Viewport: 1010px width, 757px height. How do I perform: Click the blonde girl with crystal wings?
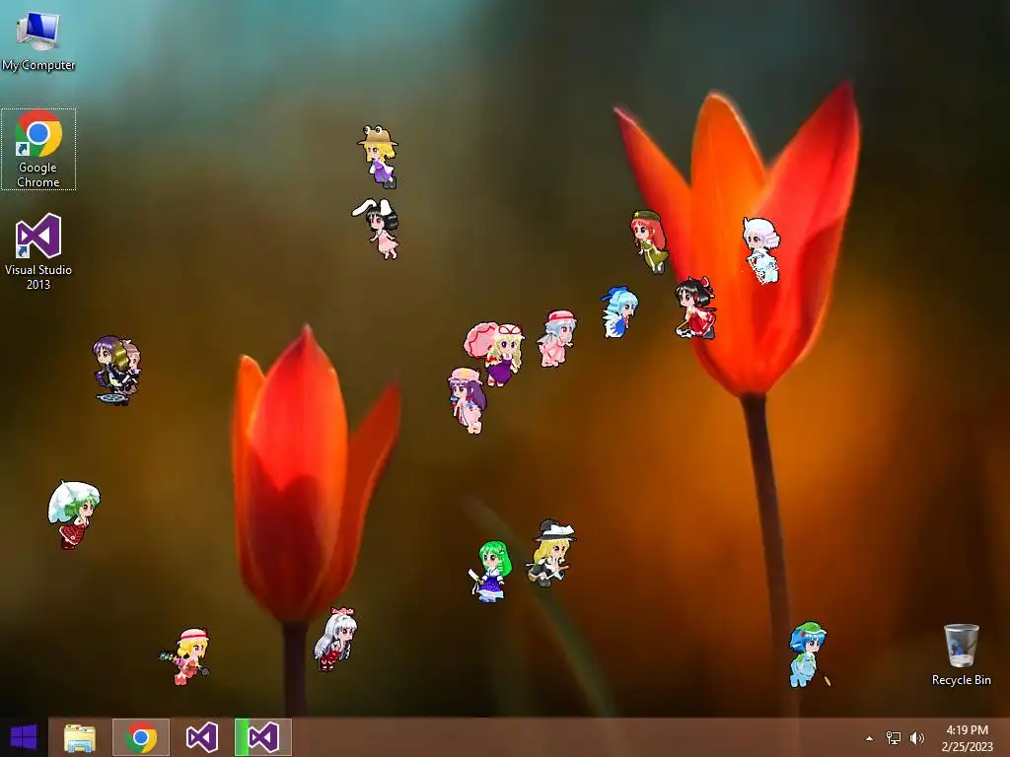(185, 656)
